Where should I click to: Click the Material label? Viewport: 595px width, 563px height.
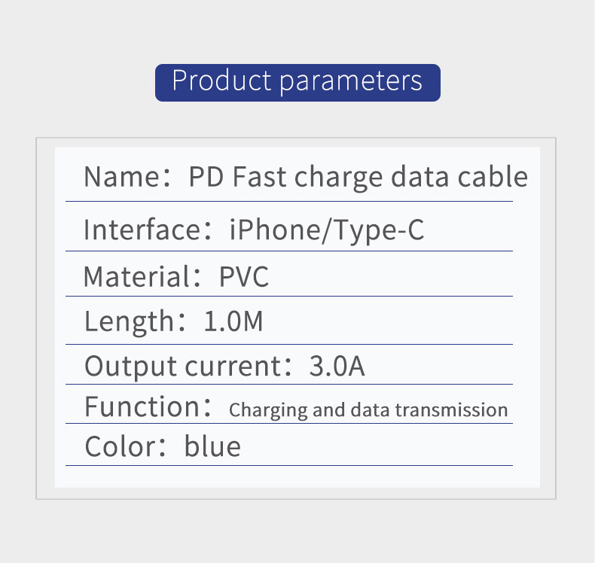pos(138,277)
